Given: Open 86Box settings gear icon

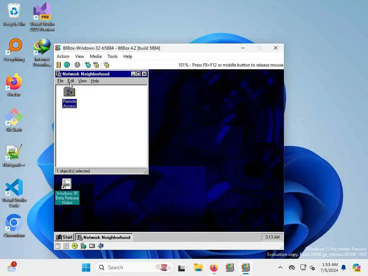Looking at the screenshot, I should pos(106,65).
